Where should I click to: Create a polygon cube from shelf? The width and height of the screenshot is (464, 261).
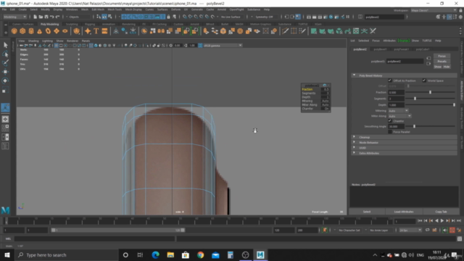[22, 31]
